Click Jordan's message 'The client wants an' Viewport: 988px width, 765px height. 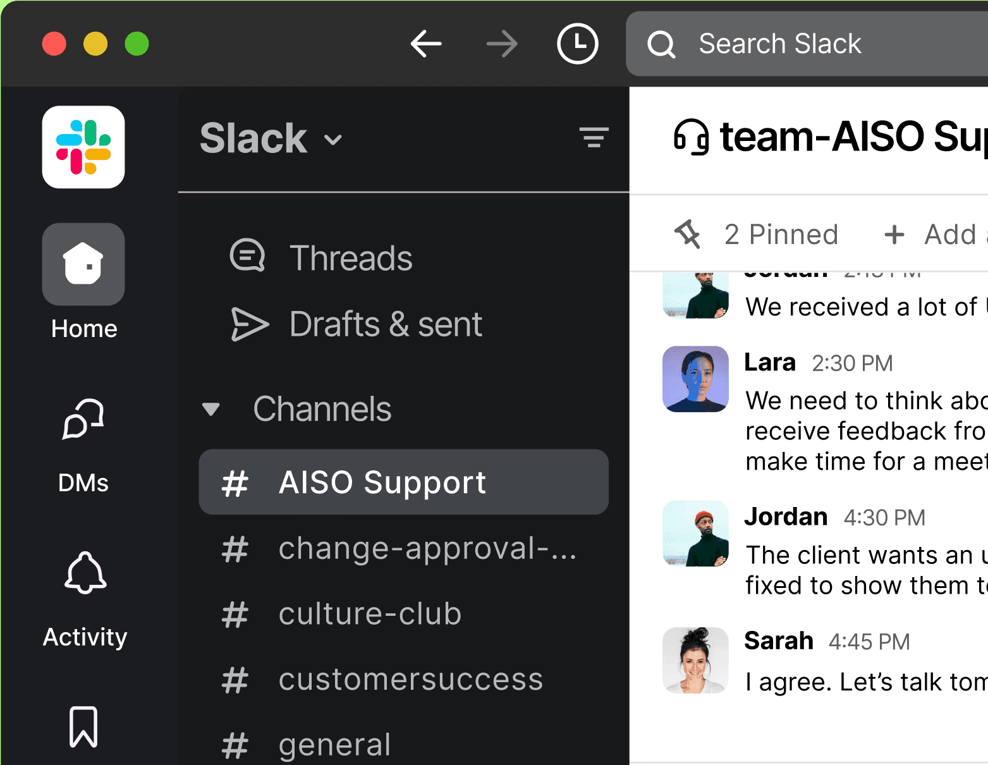(866, 570)
